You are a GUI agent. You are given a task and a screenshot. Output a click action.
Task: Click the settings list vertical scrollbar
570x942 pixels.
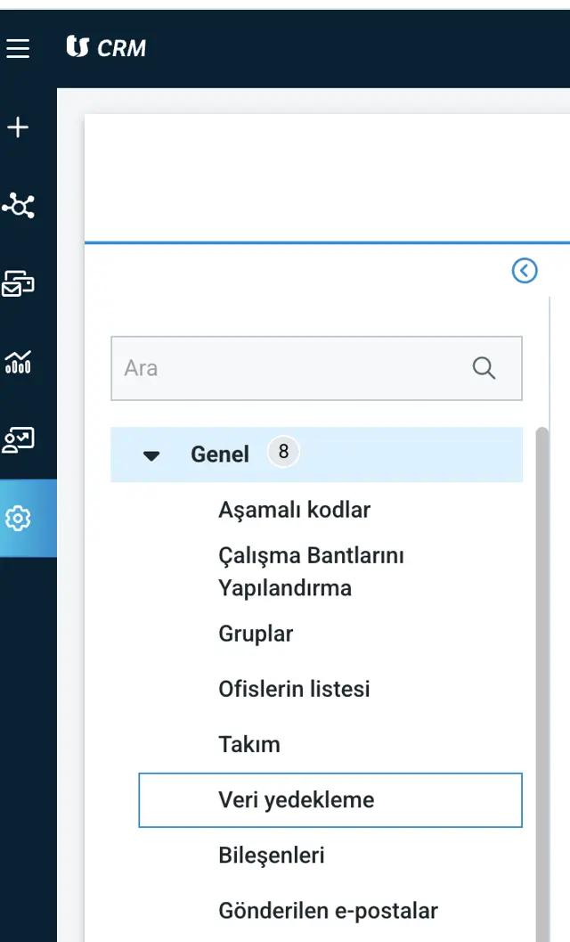(541, 684)
